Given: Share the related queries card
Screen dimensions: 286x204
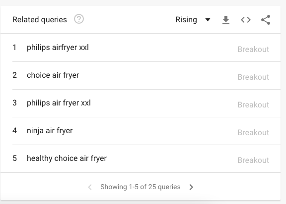Looking at the screenshot, I should tap(266, 20).
